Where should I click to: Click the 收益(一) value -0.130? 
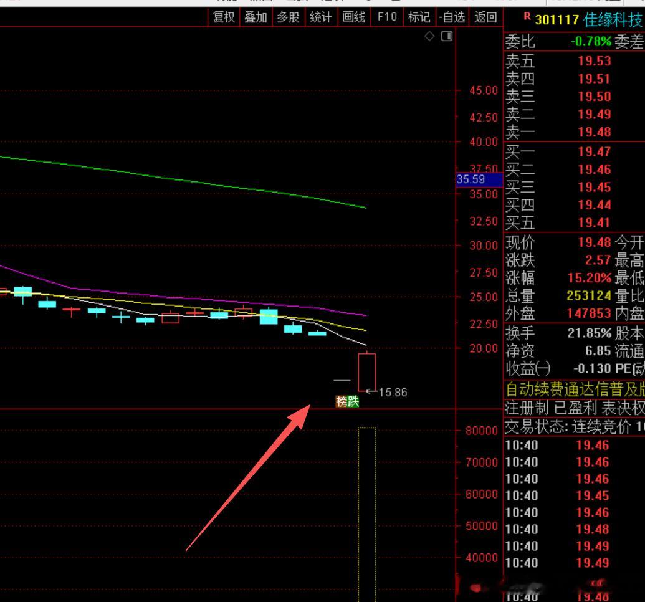coord(593,369)
